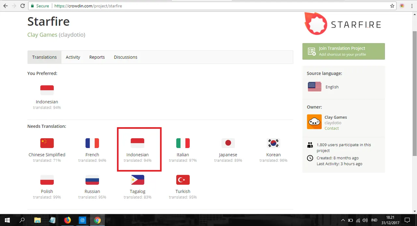Open the blue camera app in taskbar
This screenshot has width=417, height=226.
(x=82, y=220)
